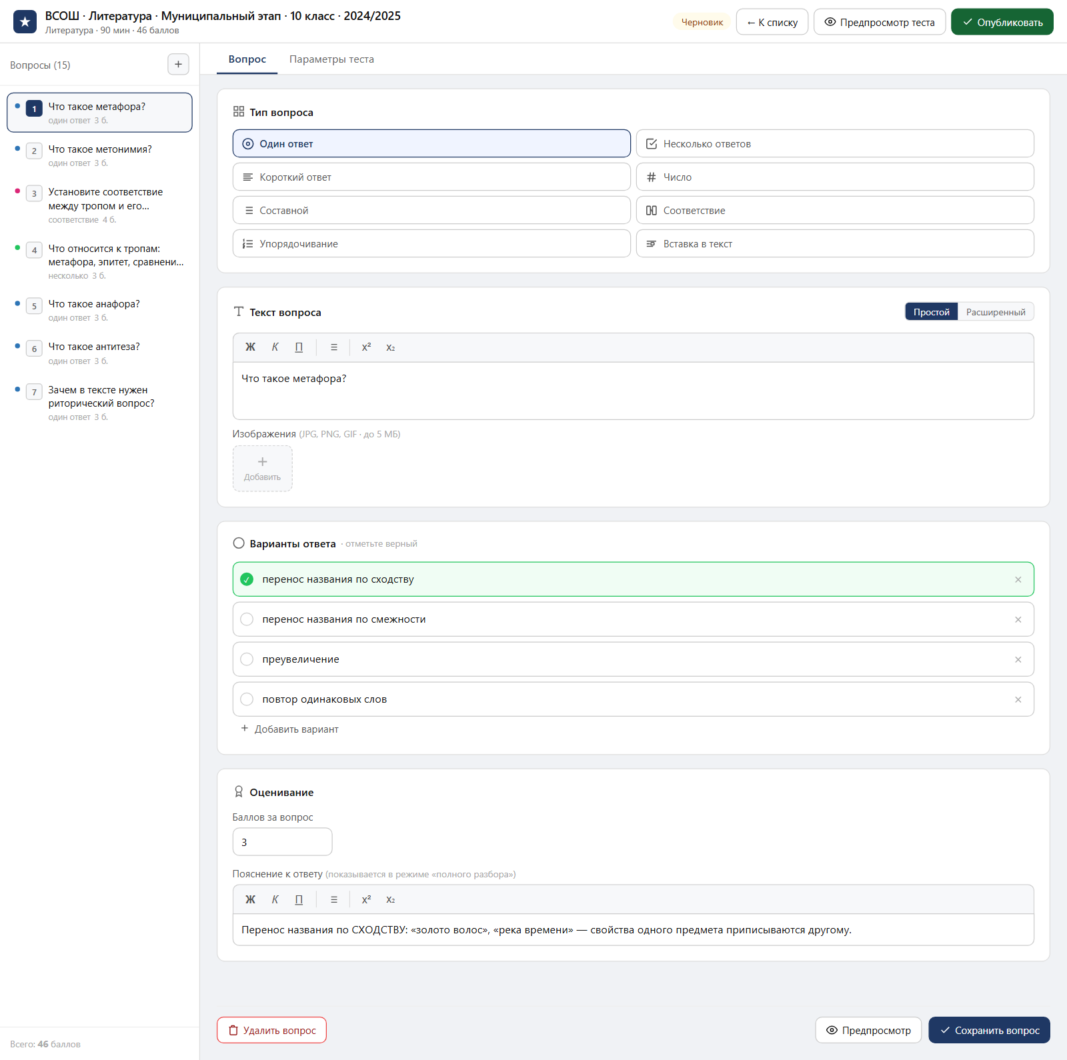Choose 'Упорядочивание' question type
Image resolution: width=1067 pixels, height=1060 pixels.
pos(431,243)
